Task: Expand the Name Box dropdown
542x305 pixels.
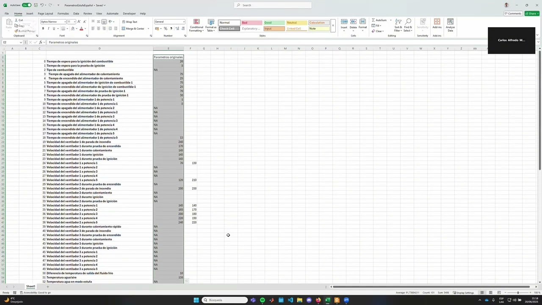Action: pyautogui.click(x=21, y=42)
